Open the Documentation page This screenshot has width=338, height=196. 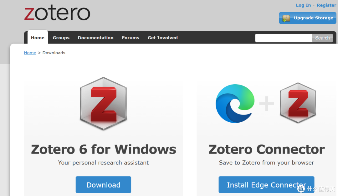pyautogui.click(x=95, y=38)
